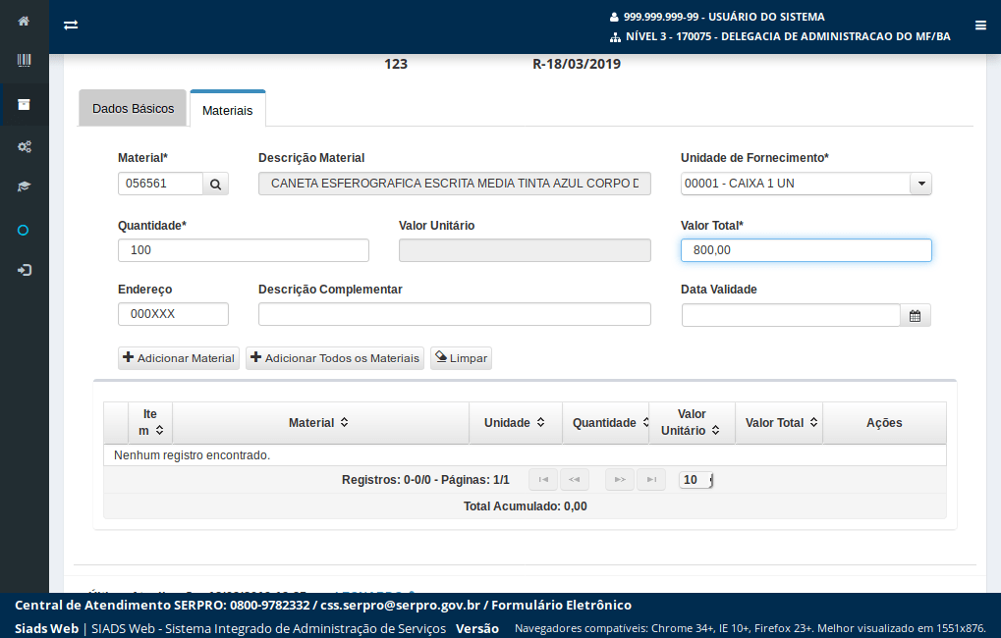
Task: Click the Limpar button
Action: pyautogui.click(x=461, y=358)
